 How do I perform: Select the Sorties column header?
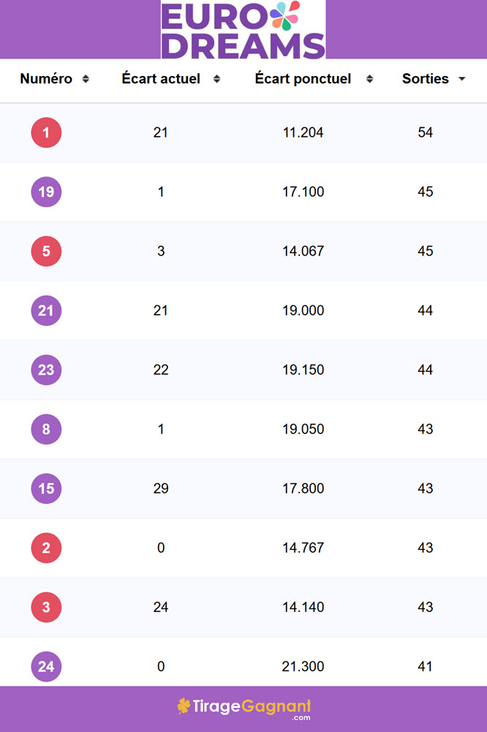(426, 78)
